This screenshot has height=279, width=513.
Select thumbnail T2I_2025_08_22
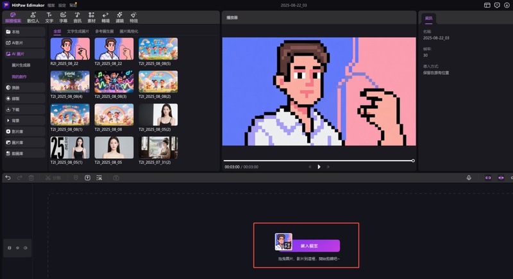[114, 49]
